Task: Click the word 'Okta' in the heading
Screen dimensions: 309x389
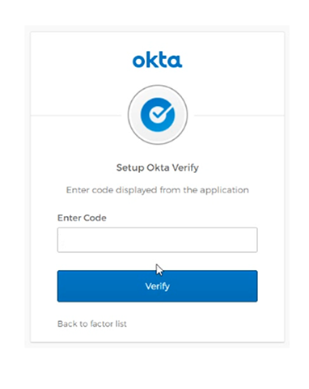Action: (158, 167)
